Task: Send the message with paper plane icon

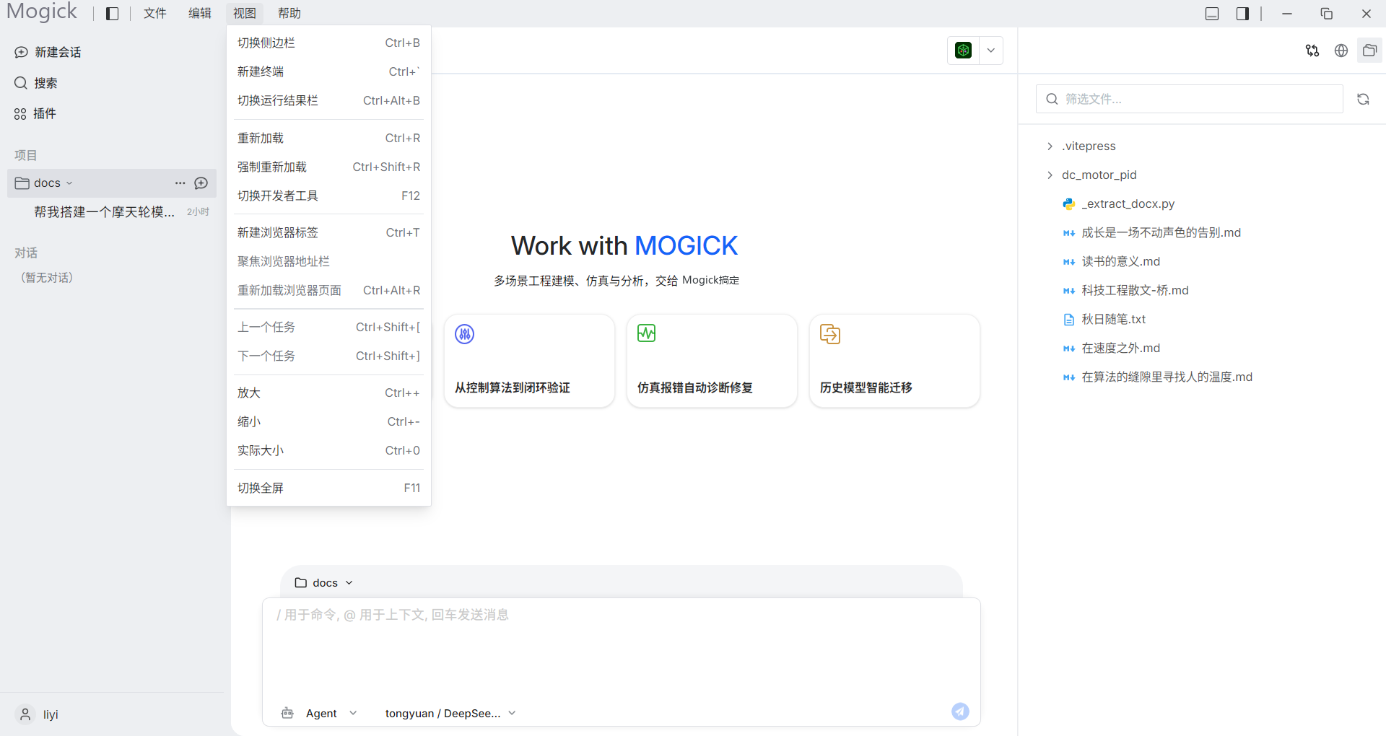Action: pyautogui.click(x=960, y=711)
